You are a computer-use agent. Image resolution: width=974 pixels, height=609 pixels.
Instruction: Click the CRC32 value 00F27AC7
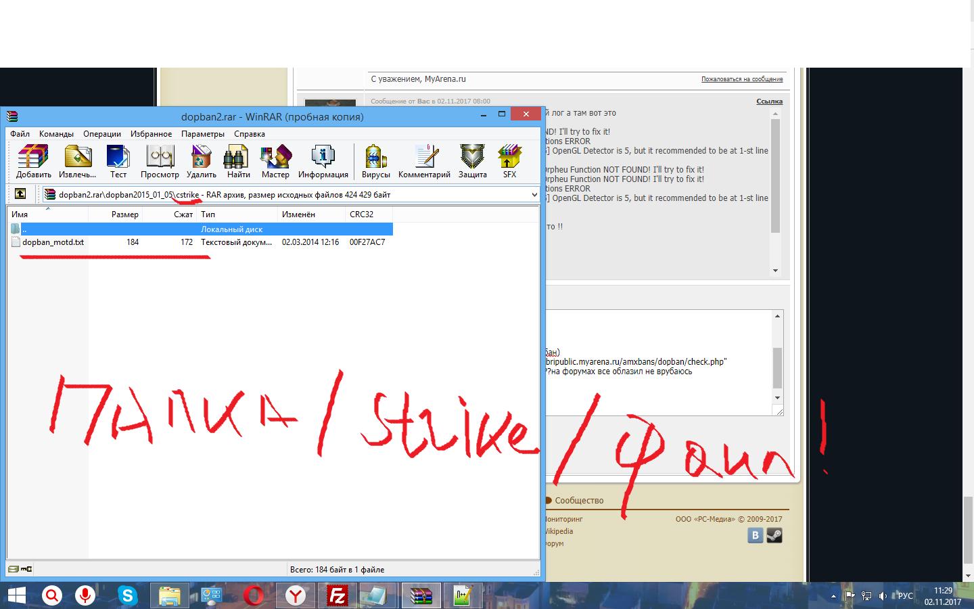(367, 242)
